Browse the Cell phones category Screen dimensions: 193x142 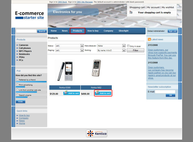coord(25,48)
